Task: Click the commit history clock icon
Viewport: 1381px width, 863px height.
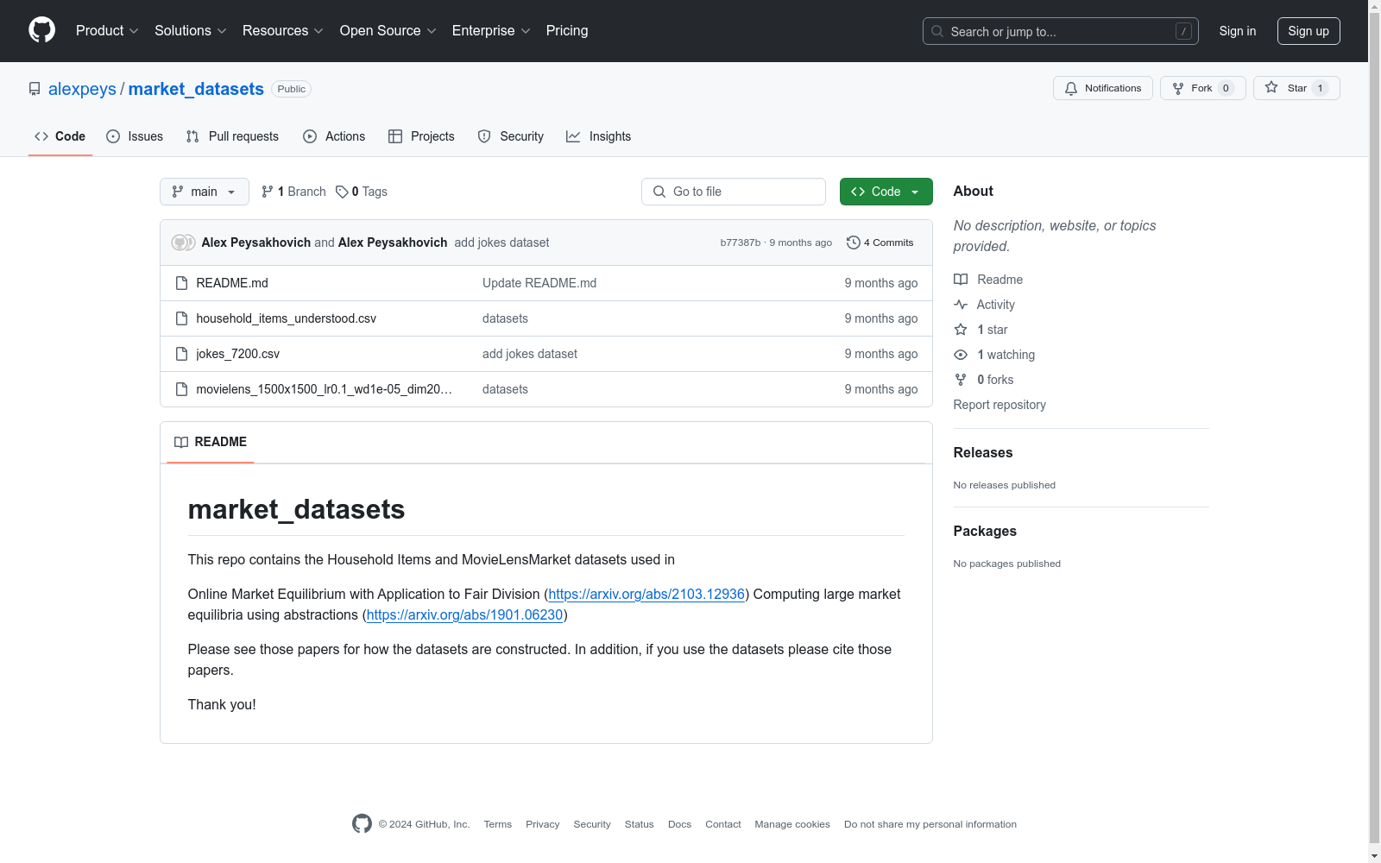Action: pos(854,243)
